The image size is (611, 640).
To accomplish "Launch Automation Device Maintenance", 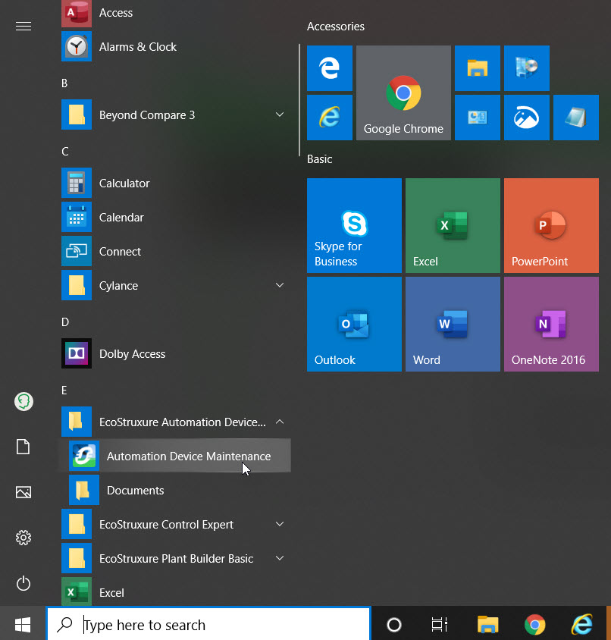I will (176, 456).
